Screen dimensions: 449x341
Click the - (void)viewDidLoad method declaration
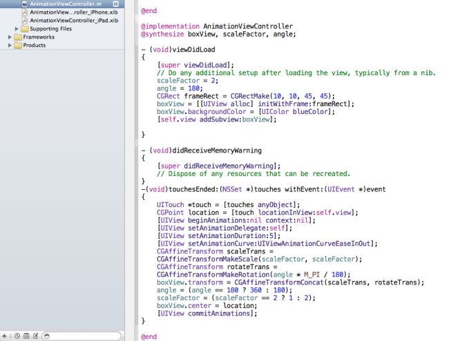(x=178, y=50)
